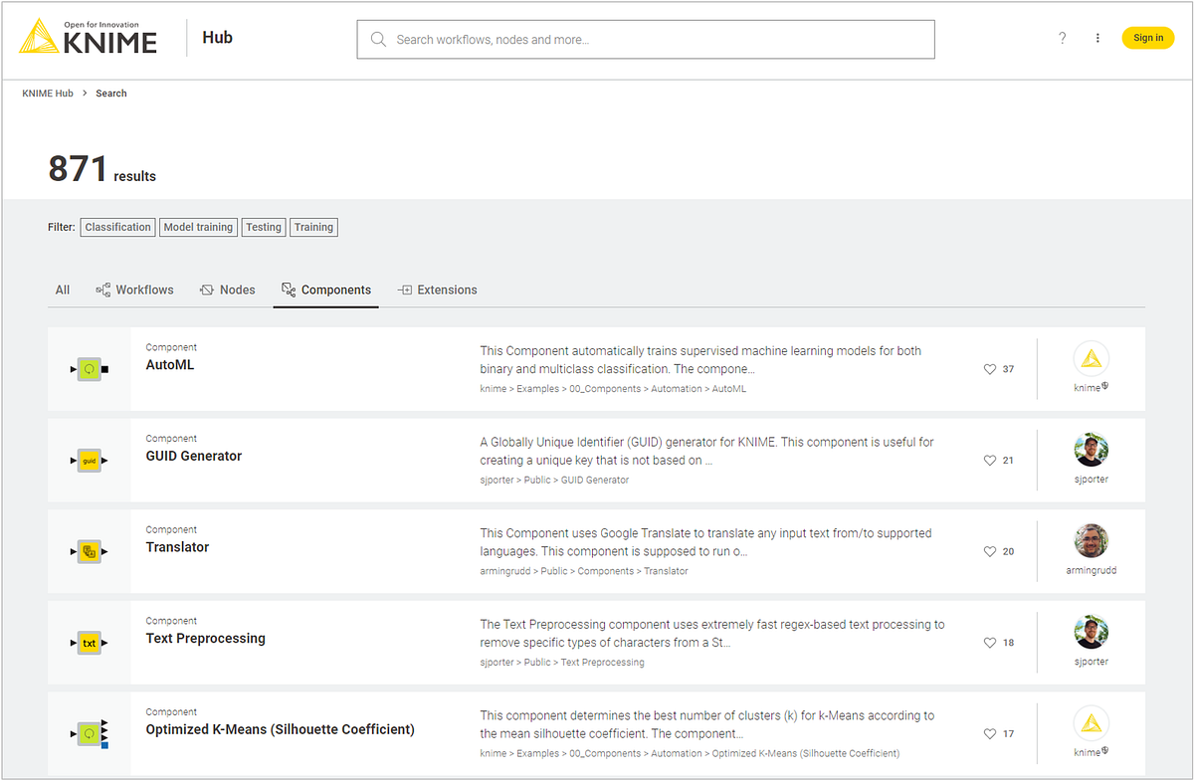This screenshot has width=1194, height=781.
Task: Open armingrudd's avatar thumbnail
Action: point(1091,539)
